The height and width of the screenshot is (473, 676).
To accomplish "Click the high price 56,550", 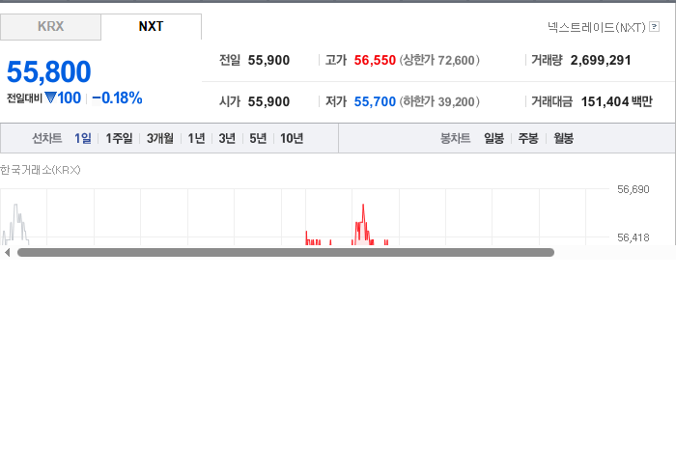I will pos(375,60).
